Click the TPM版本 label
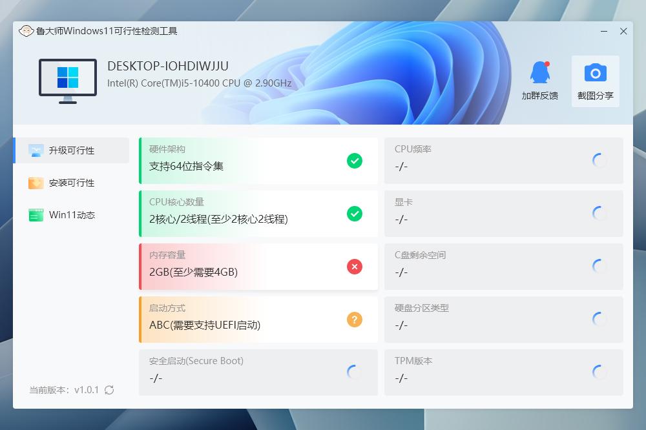This screenshot has width=646, height=430. [413, 361]
